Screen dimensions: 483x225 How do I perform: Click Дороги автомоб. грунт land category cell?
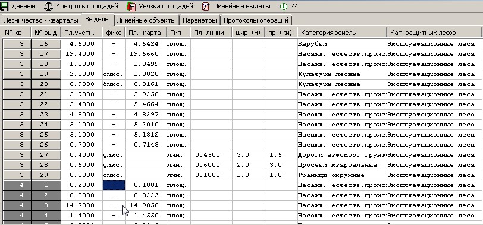click(x=342, y=154)
